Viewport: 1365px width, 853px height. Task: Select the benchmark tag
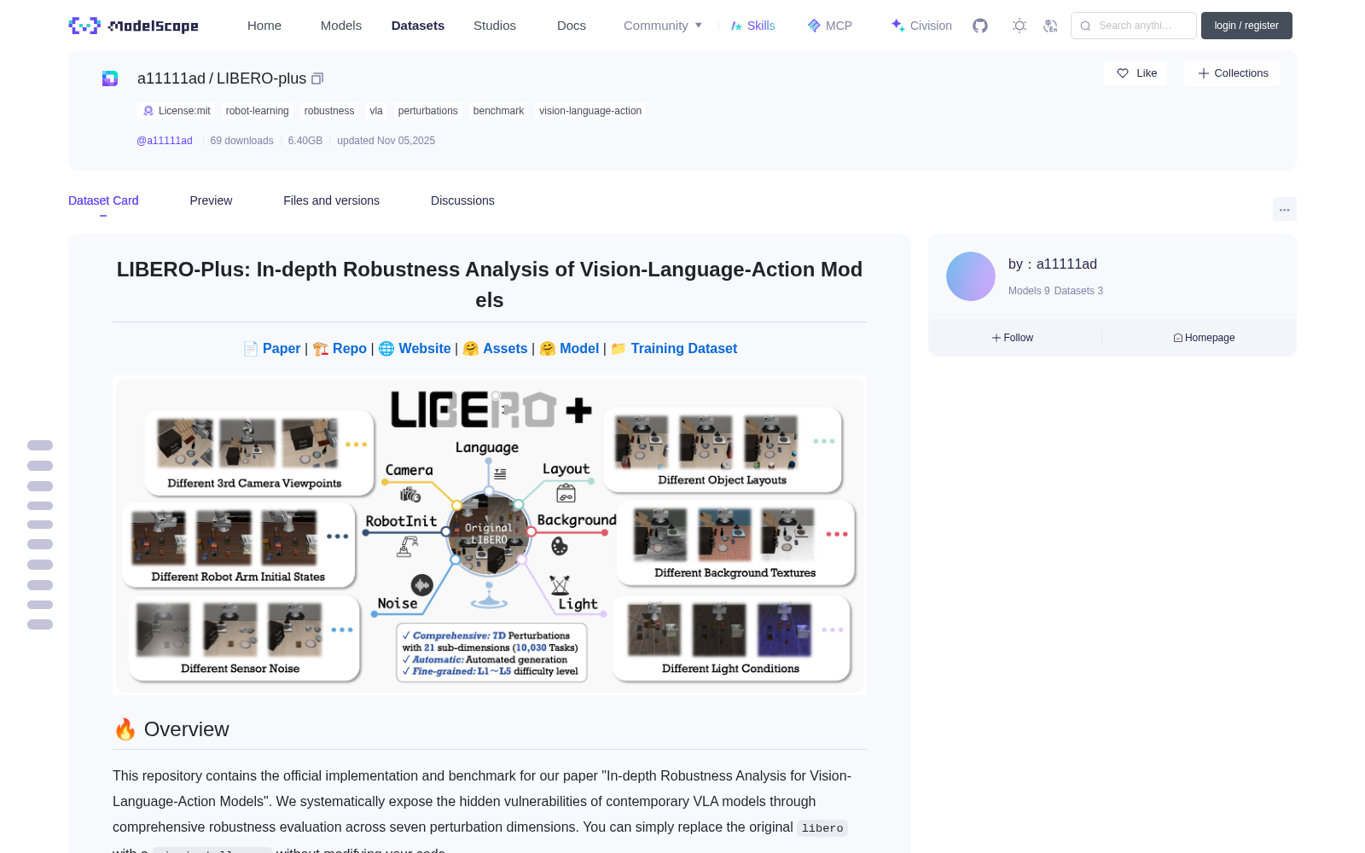pos(498,111)
